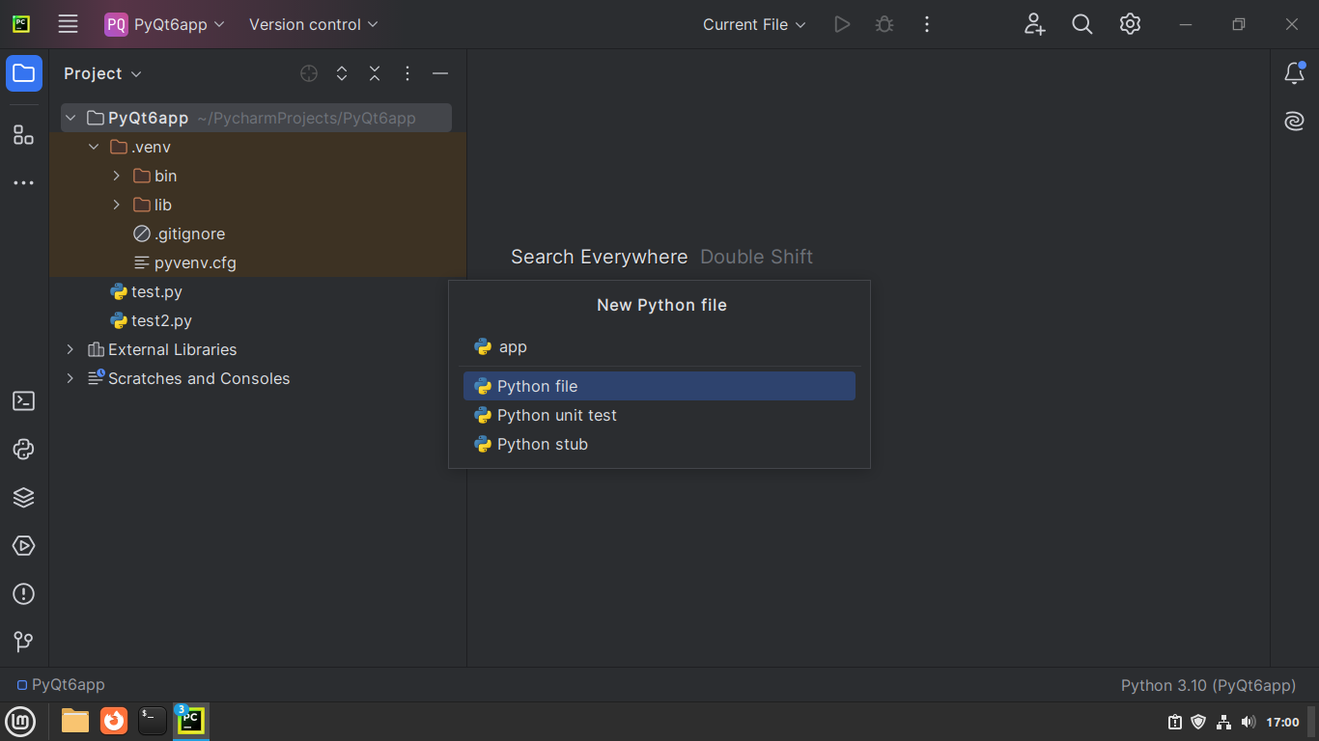
Task: Open IDE settings gear
Action: [x=1131, y=24]
